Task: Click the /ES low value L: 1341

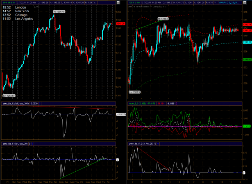Action: coord(189,2)
